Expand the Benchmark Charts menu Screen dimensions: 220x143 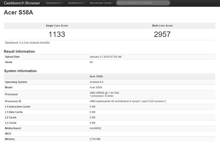pos(102,3)
